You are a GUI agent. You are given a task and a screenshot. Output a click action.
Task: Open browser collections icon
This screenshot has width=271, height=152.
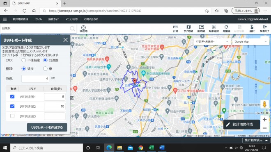pyautogui.click(x=226, y=11)
